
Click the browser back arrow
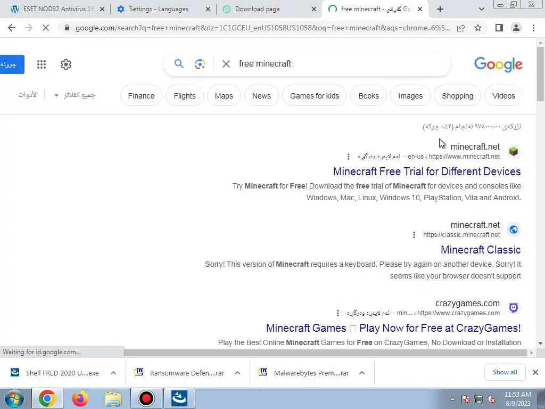click(12, 28)
